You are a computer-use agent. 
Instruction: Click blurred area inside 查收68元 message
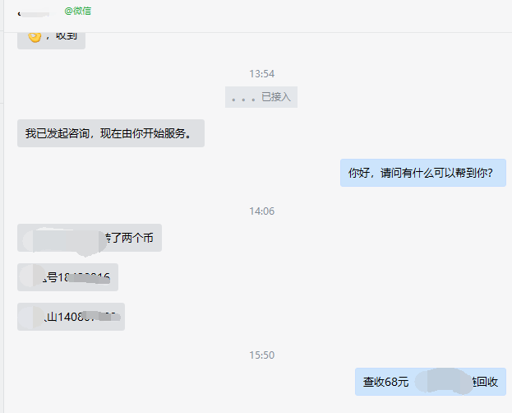click(444, 381)
